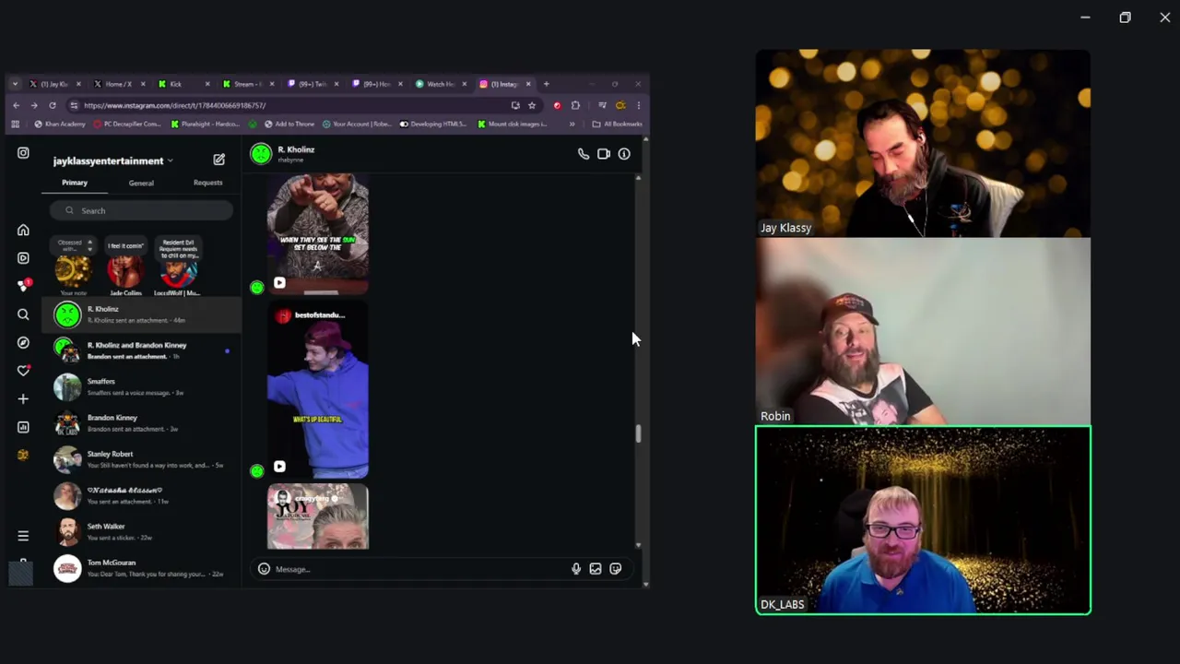1180x664 pixels.
Task: Open the single Brandon Kinney conversation
Action: (142, 423)
